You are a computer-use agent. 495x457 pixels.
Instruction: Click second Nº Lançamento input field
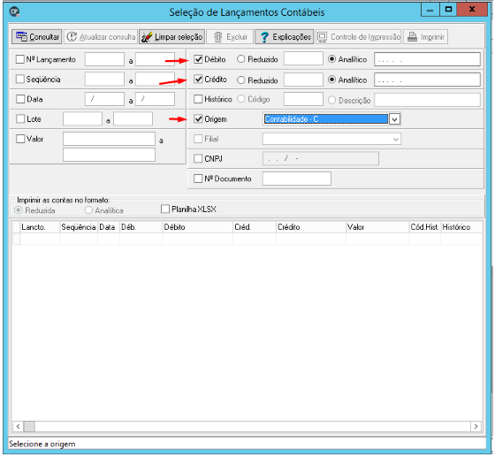click(x=155, y=59)
